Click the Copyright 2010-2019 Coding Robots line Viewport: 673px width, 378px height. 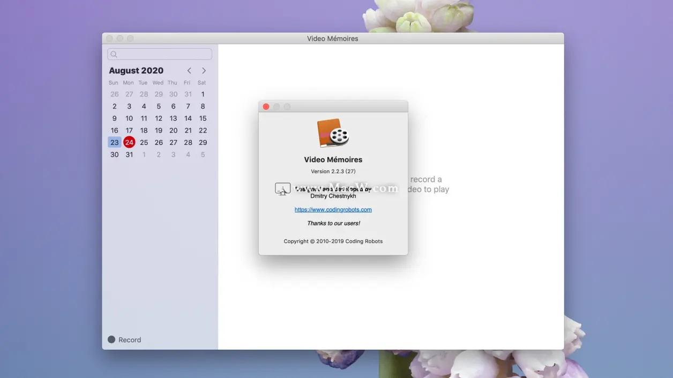(333, 241)
